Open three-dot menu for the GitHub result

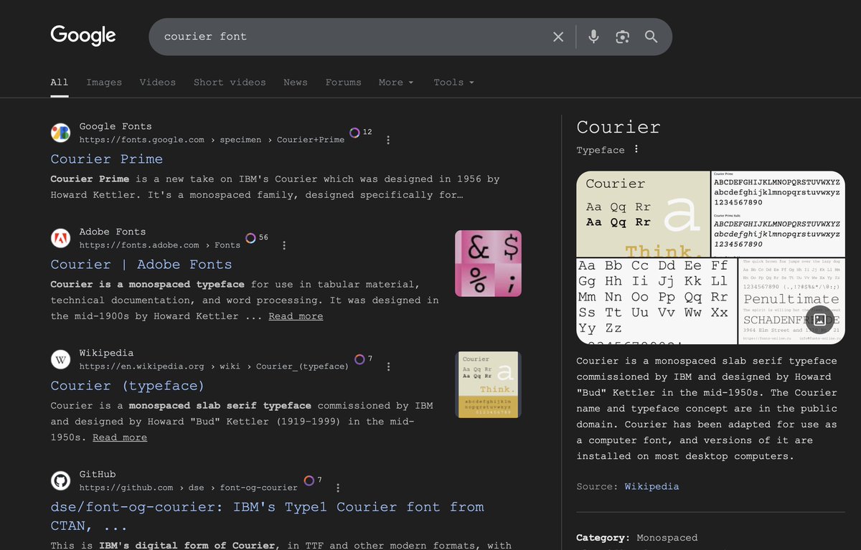(x=337, y=488)
